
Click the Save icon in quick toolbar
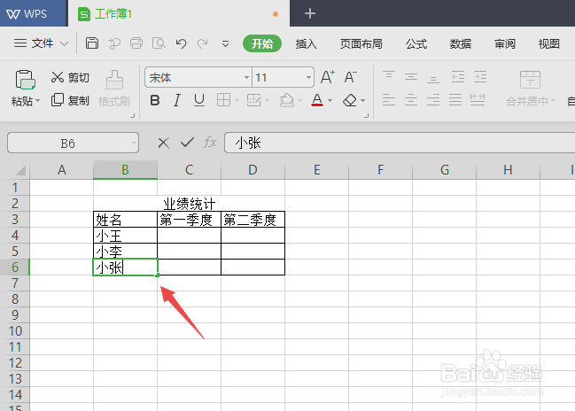click(91, 43)
